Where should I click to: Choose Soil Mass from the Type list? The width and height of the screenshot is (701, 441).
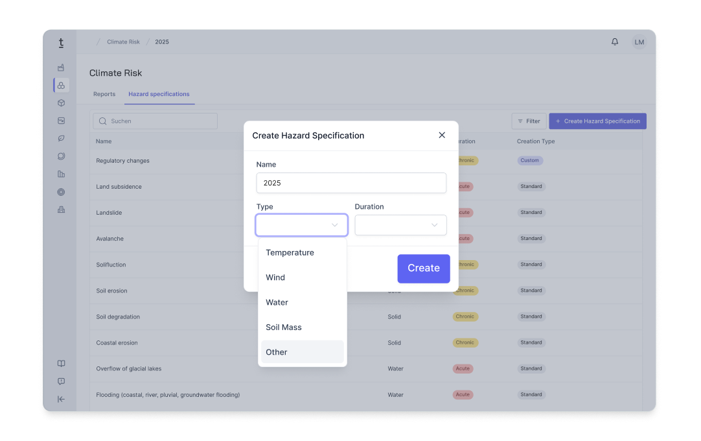(x=302, y=328)
